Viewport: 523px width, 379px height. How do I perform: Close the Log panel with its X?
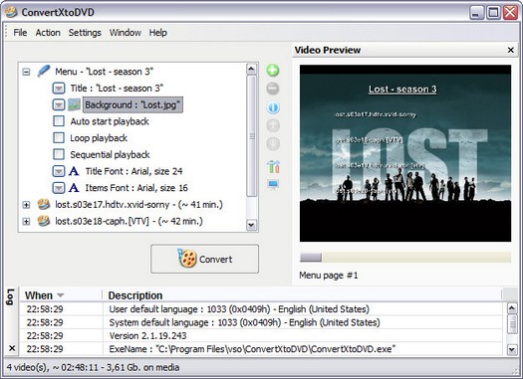(12, 348)
